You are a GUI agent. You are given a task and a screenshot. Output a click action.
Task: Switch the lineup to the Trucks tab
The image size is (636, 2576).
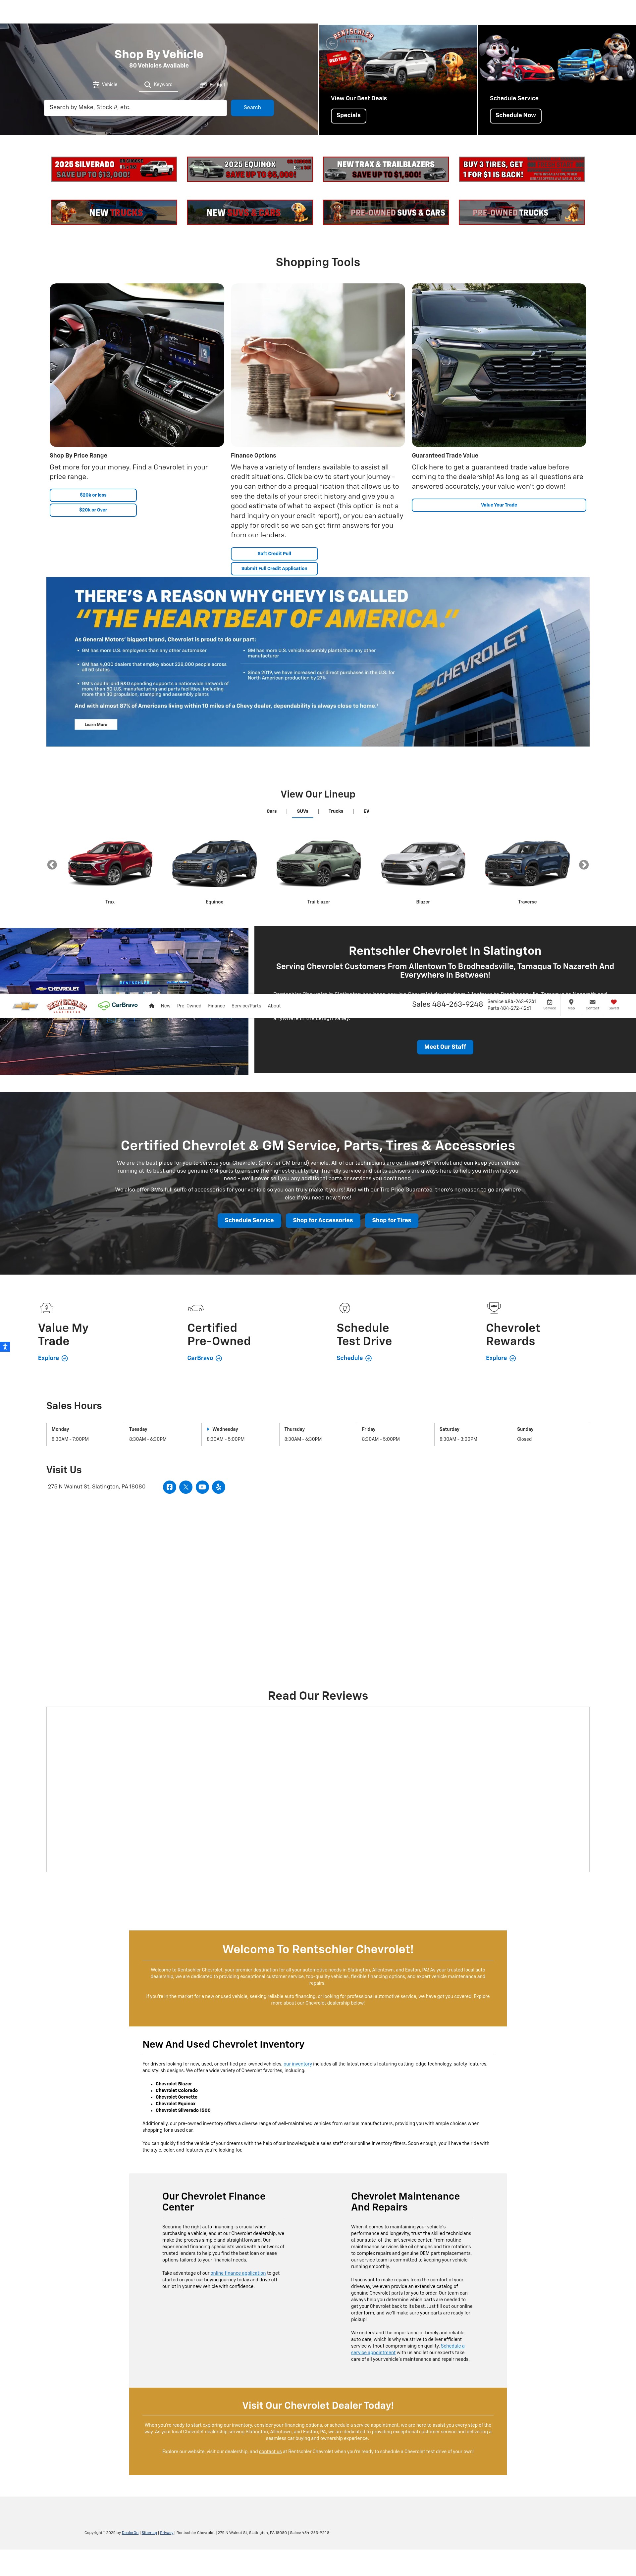coord(336,811)
